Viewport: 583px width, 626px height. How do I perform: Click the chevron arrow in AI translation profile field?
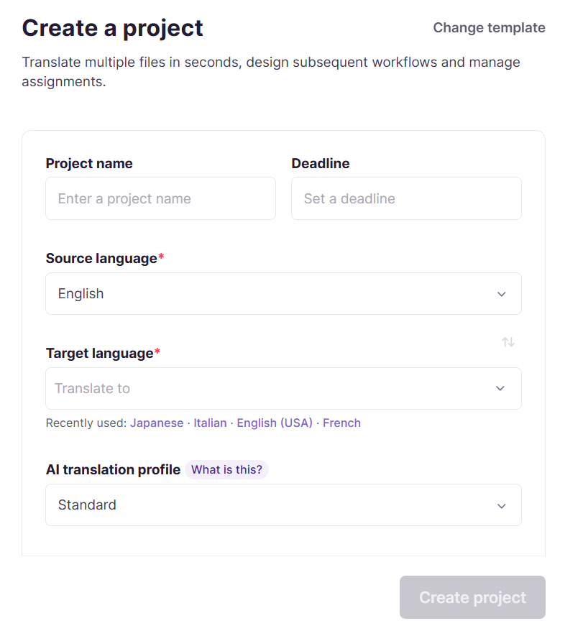point(501,506)
